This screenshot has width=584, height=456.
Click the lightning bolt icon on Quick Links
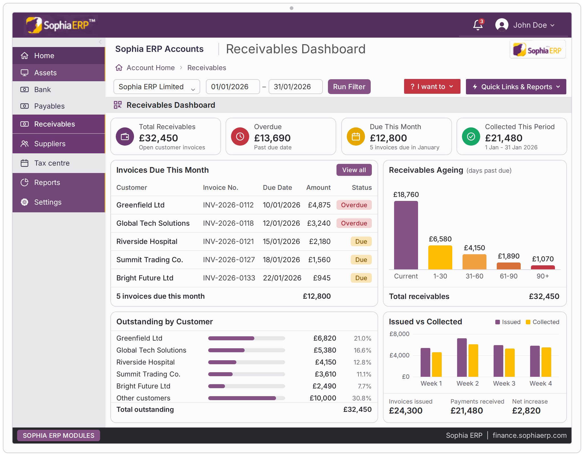click(x=475, y=87)
